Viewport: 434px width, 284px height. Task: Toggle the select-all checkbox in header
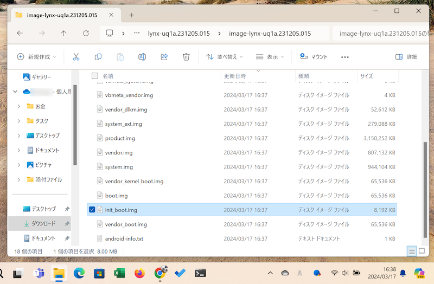95,76
